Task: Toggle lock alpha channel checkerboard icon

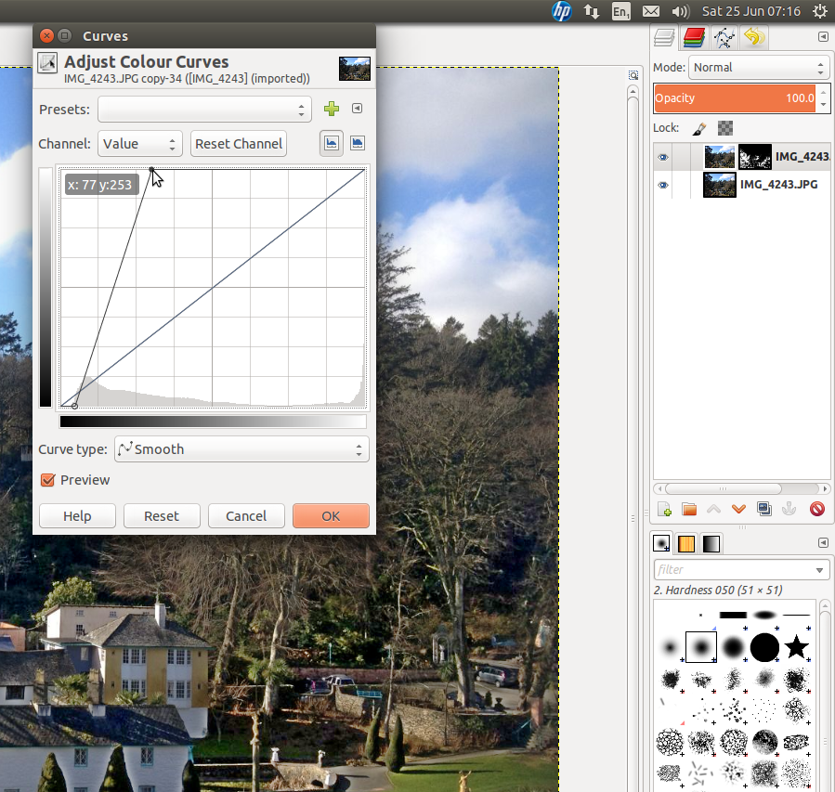Action: pyautogui.click(x=724, y=128)
